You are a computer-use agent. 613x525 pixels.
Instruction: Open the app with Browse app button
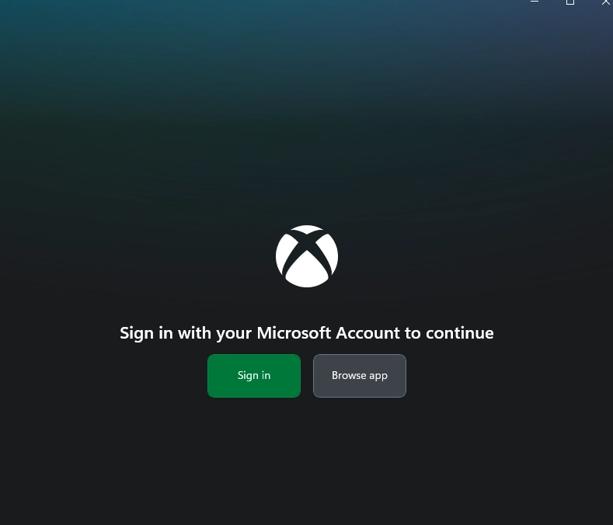click(x=359, y=376)
